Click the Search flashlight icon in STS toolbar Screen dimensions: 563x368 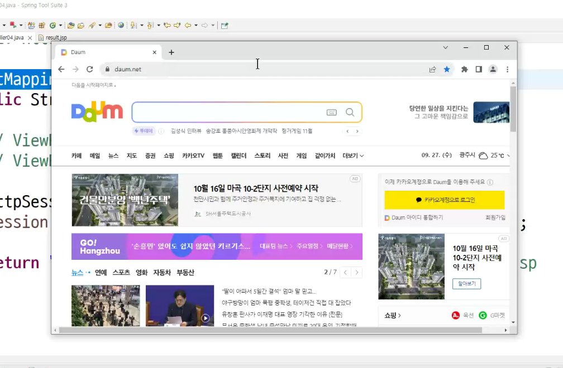point(92,26)
